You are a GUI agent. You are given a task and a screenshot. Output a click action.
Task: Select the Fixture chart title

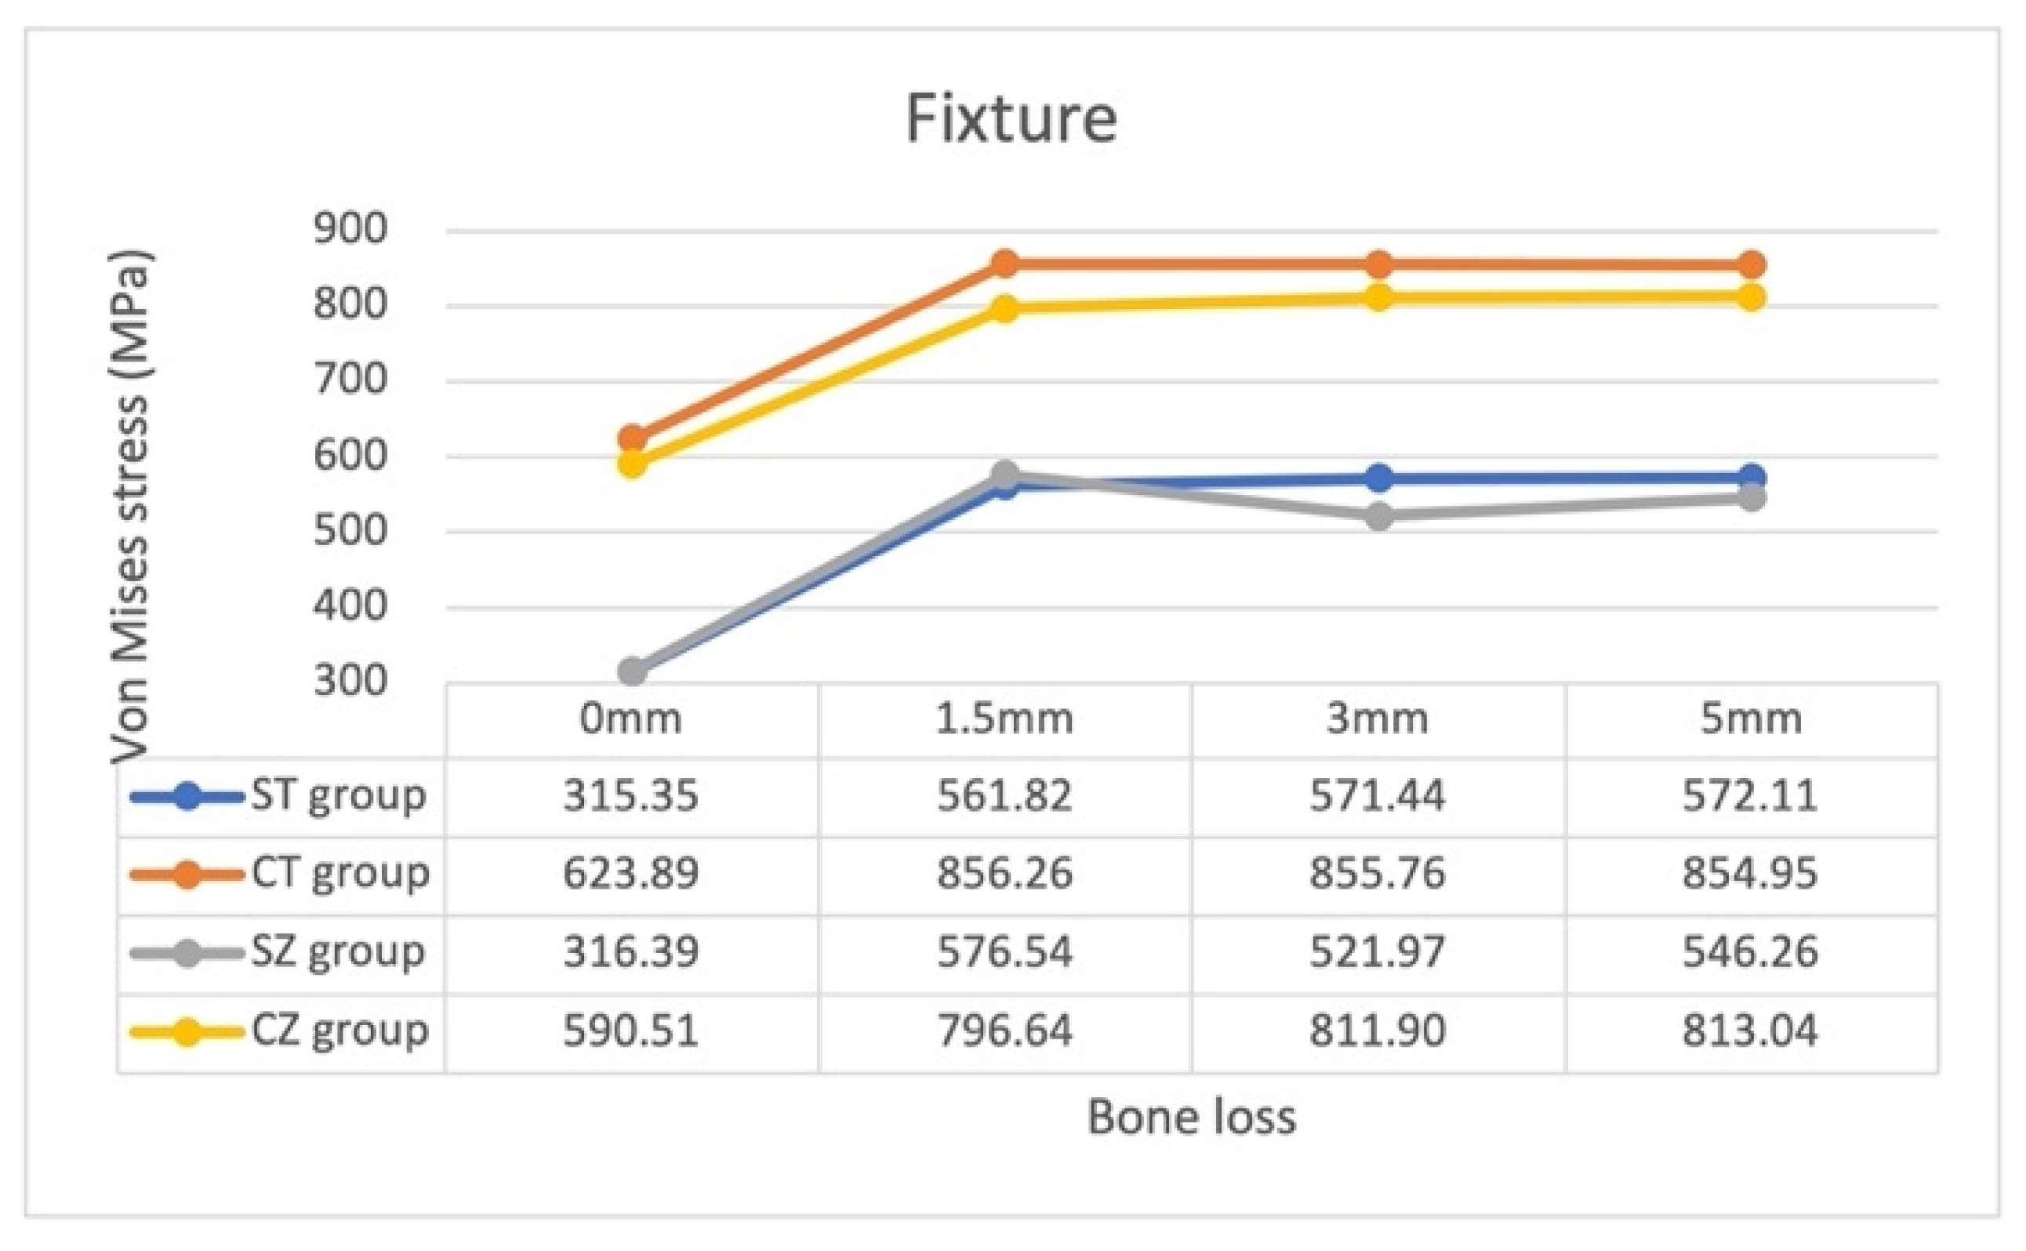coord(1011,119)
